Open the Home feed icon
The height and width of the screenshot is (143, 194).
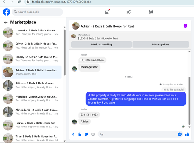pos(107,12)
